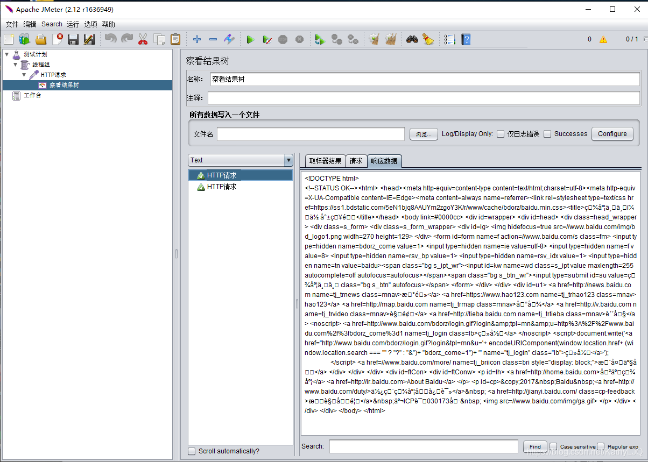Click the Search text field

click(425, 446)
